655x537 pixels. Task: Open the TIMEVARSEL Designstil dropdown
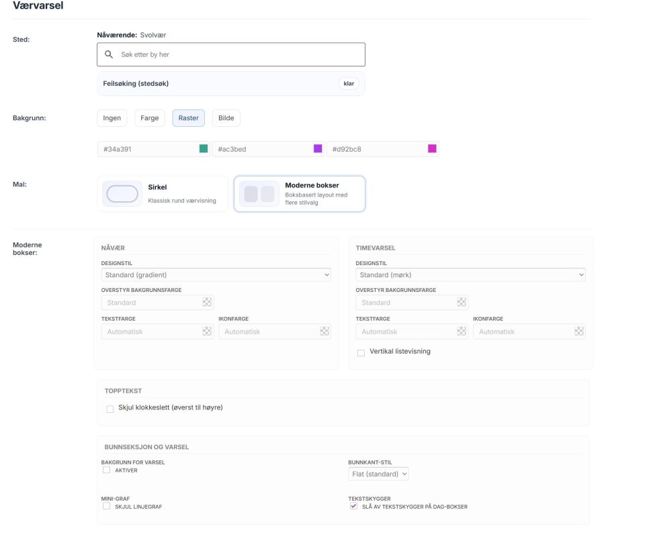pos(470,275)
